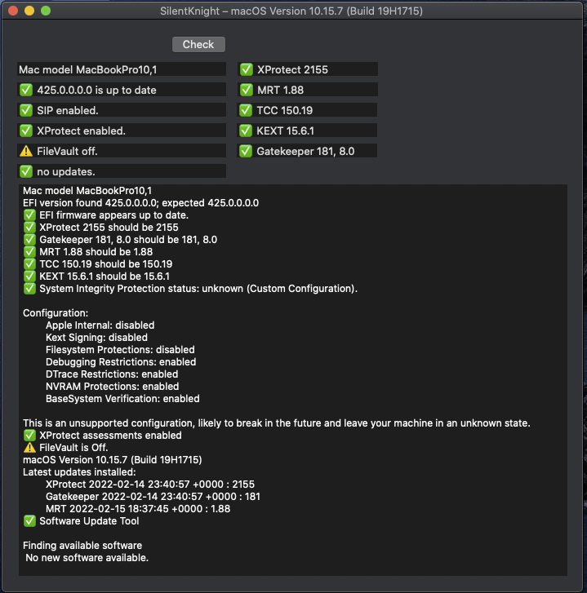
Task: Click the 'Configuration:' heading in the log
Action: coord(56,313)
